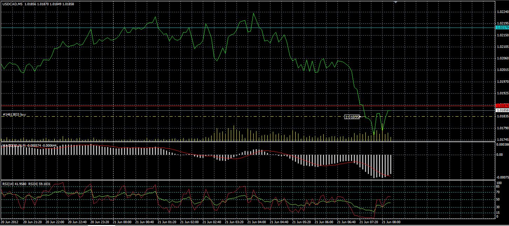Click the chart shift triangle marker at top
Viewport: 509px width, 226px height.
click(396, 2)
